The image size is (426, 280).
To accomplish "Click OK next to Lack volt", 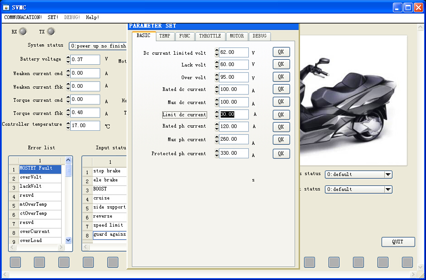I will (x=281, y=64).
